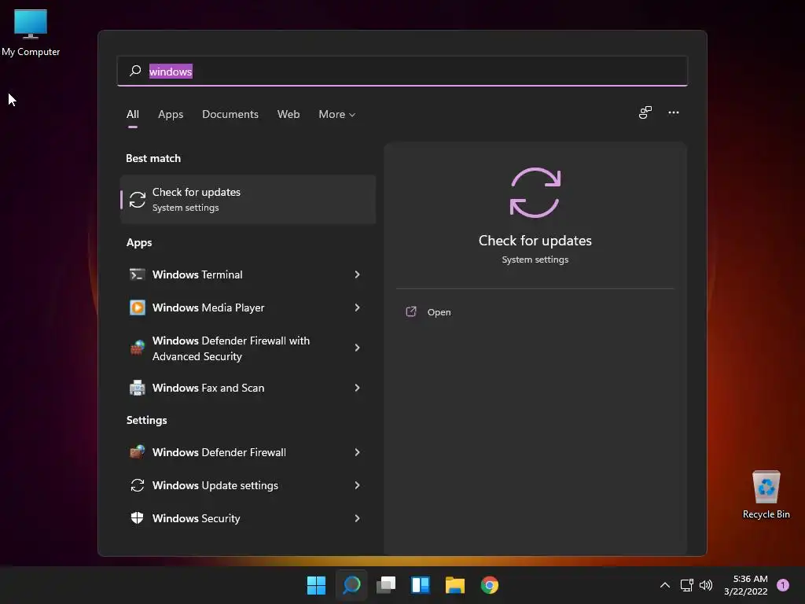Click the Windows Defender Firewall settings icon
805x604 pixels.
tap(137, 452)
